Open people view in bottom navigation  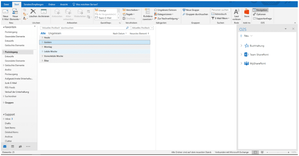[x=20, y=146]
